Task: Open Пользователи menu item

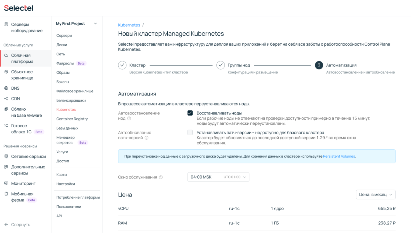Action: [x=69, y=207]
